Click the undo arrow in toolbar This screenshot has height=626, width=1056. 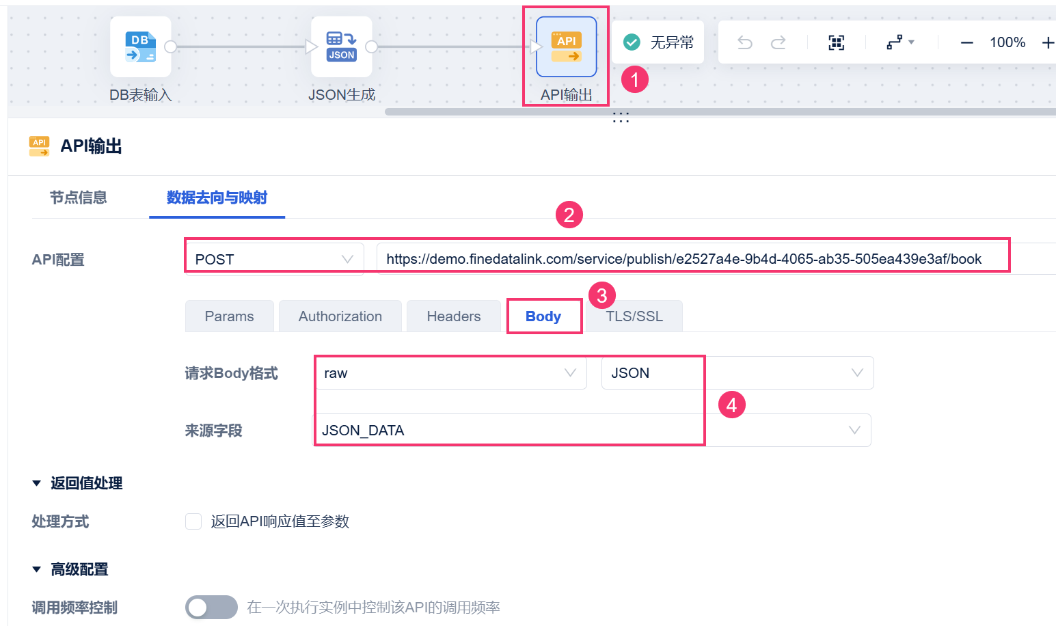tap(745, 43)
